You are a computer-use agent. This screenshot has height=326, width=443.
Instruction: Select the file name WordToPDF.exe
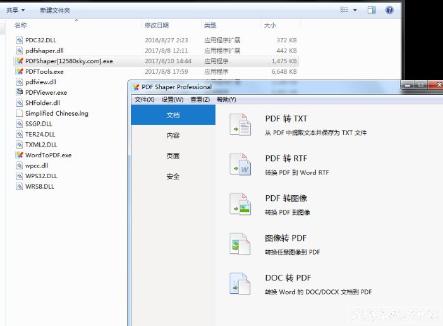click(48, 155)
